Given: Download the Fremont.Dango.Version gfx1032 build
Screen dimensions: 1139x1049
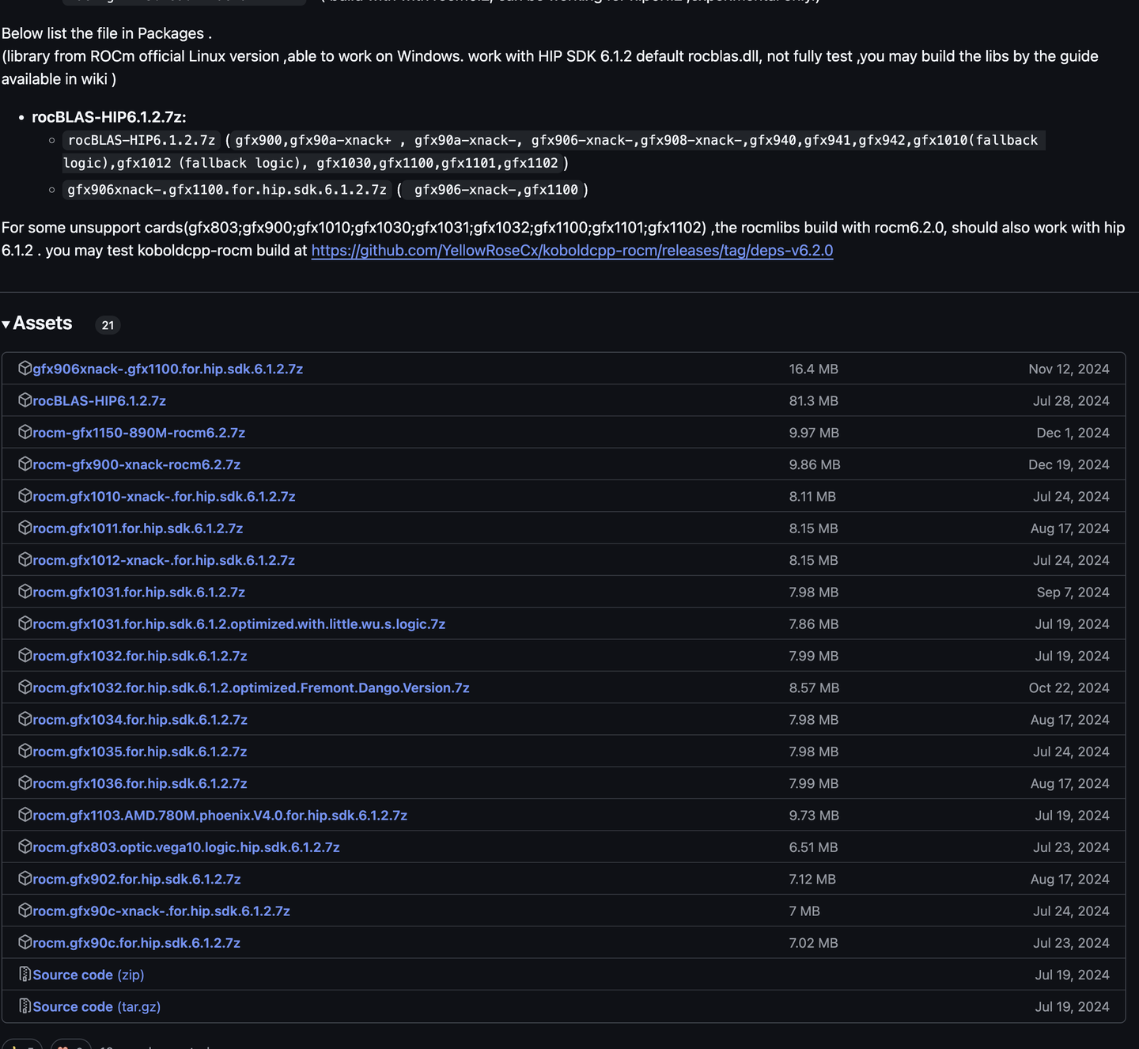Looking at the screenshot, I should [251, 688].
